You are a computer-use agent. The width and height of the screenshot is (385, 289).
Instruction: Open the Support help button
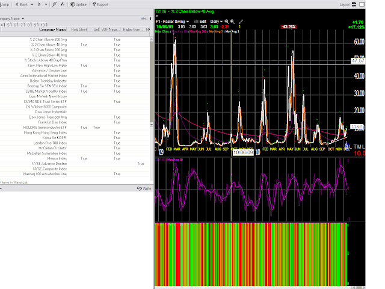point(99,4)
